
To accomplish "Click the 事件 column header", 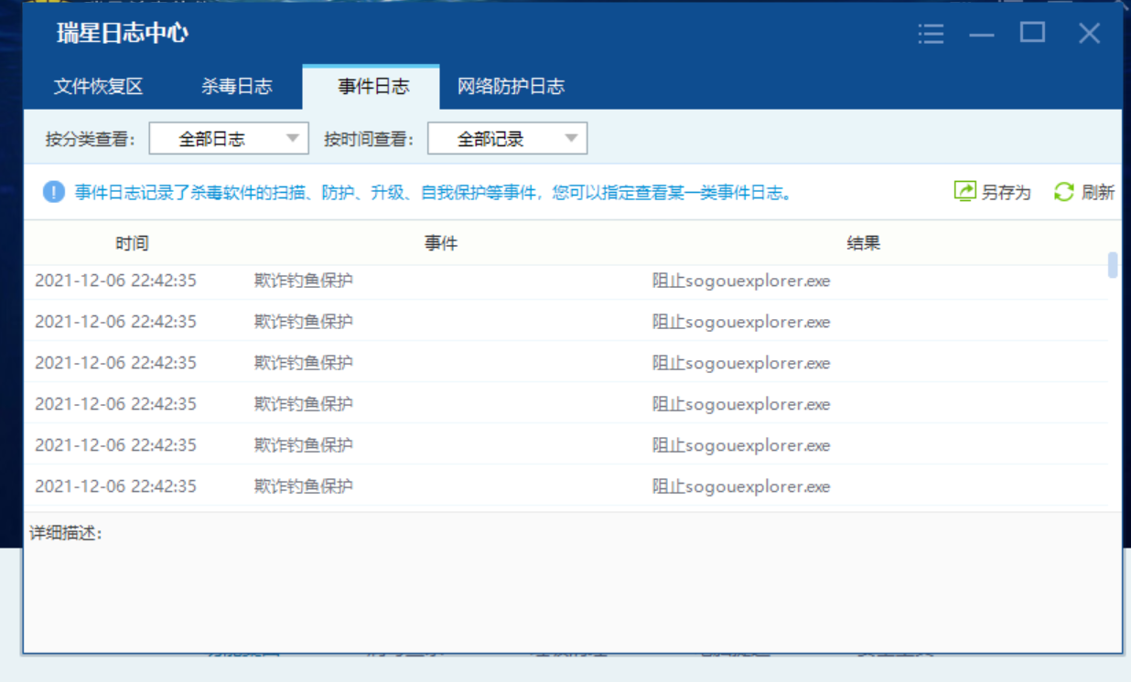I will click(x=440, y=243).
